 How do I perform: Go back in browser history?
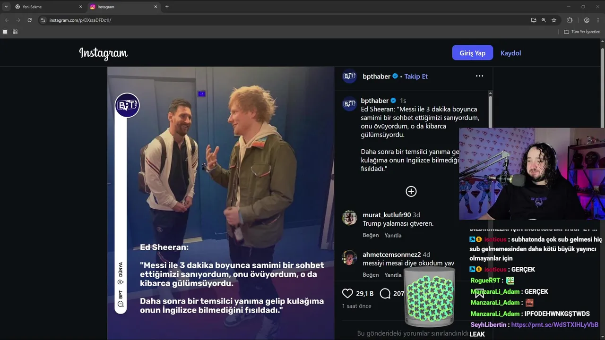7,20
